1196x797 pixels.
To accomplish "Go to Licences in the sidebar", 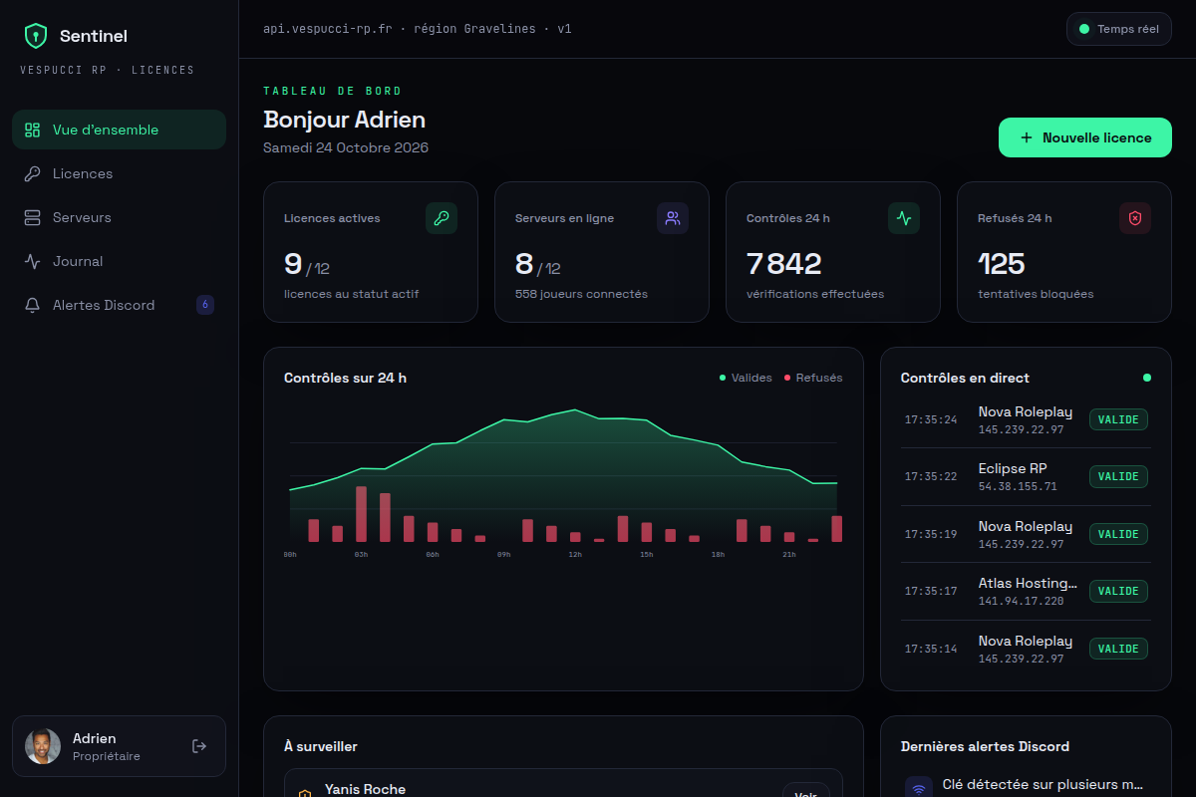I will (x=120, y=173).
